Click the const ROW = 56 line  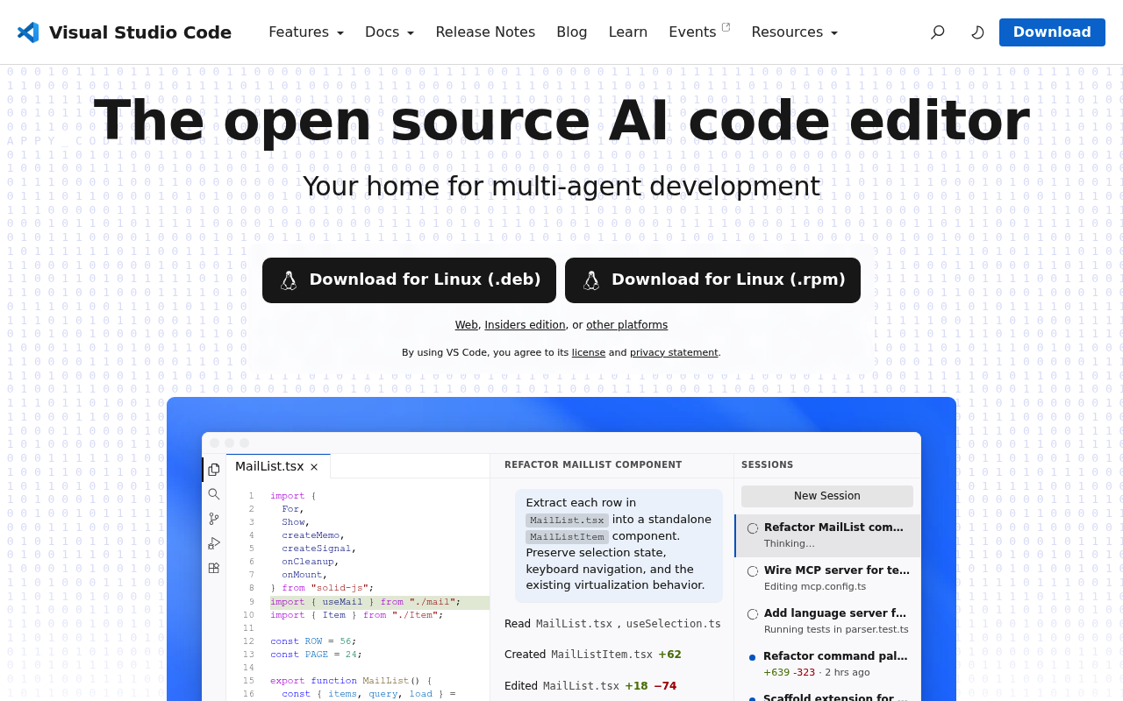pyautogui.click(x=313, y=641)
